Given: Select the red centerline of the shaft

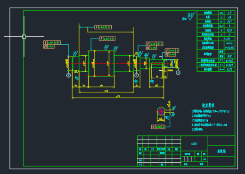Looking at the screenshot, I should coord(119,64).
